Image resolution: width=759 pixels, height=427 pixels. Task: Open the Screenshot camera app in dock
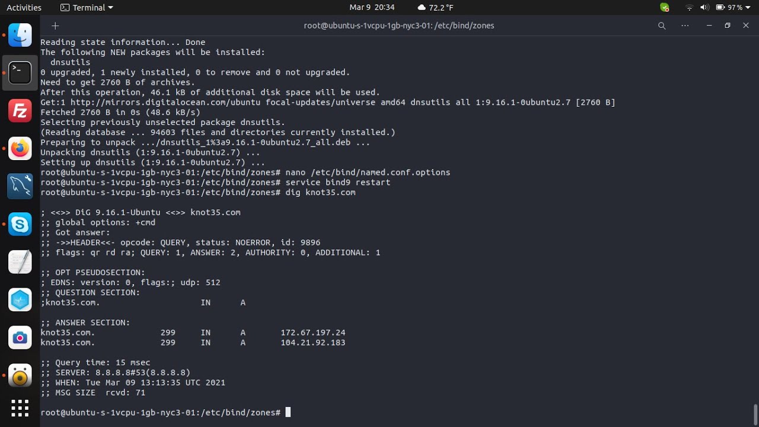20,337
